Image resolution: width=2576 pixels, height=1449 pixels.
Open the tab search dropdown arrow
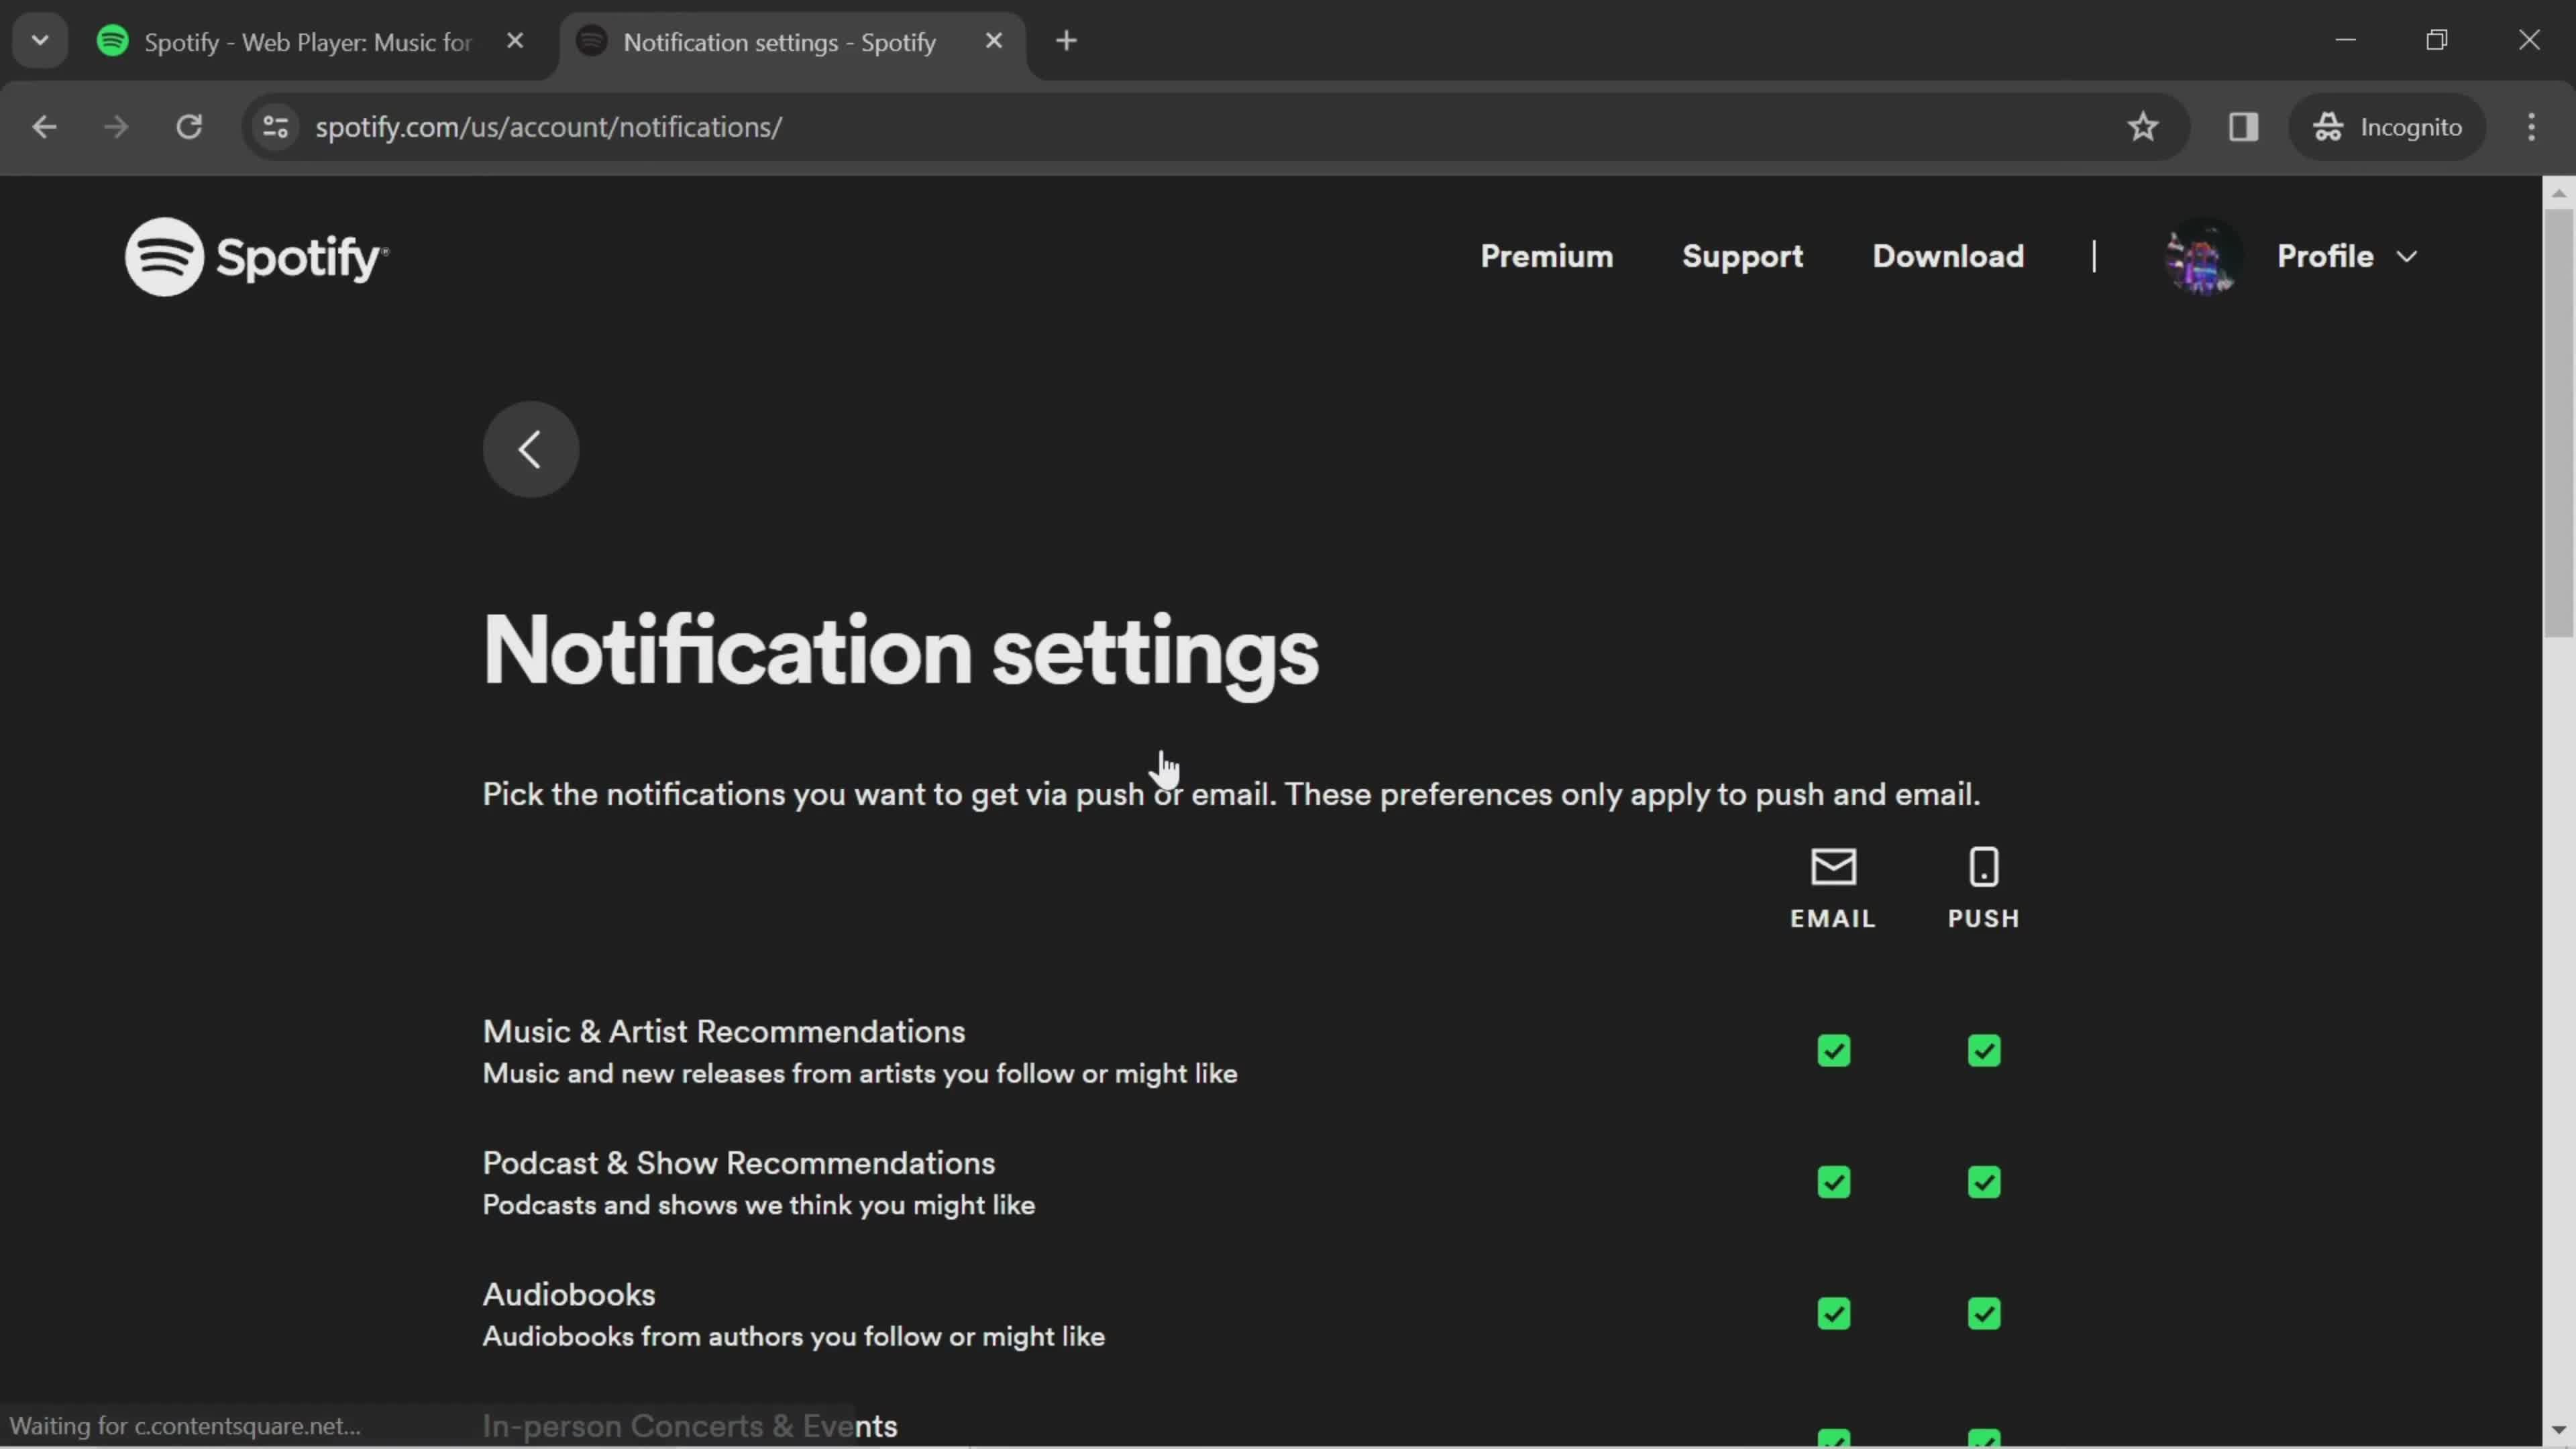tap(40, 41)
